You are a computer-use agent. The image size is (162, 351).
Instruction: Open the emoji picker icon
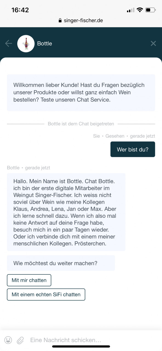coord(8,340)
